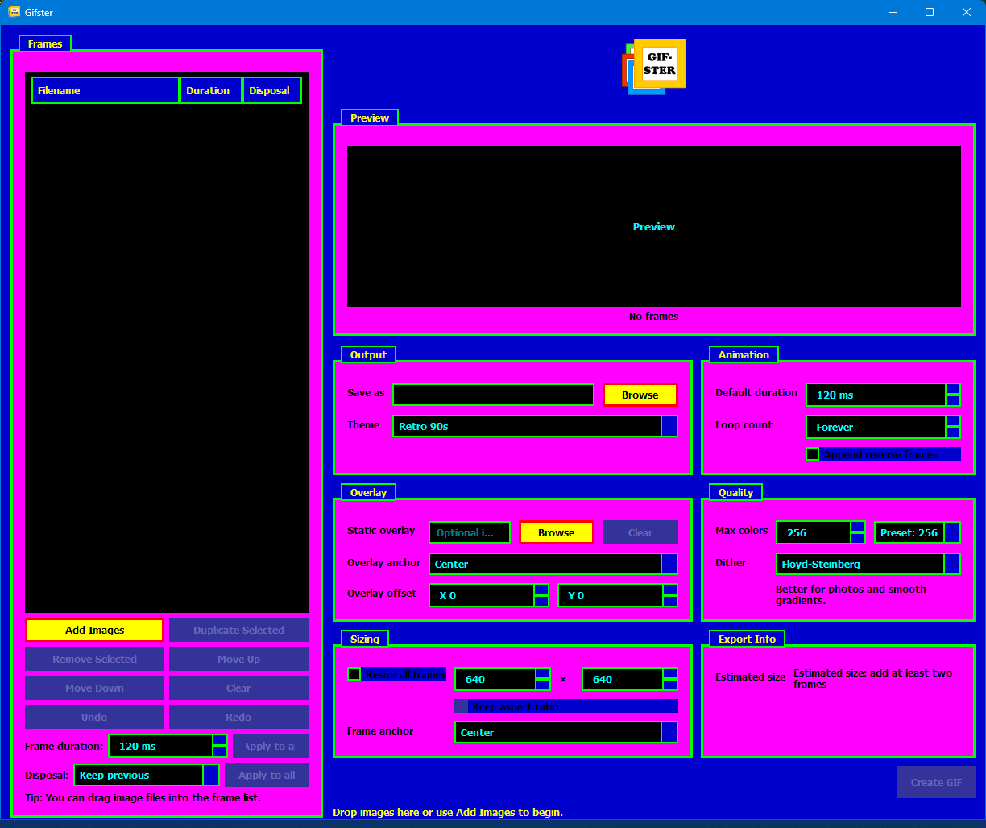The height and width of the screenshot is (828, 986).
Task: Click the Save as path input field
Action: pyautogui.click(x=493, y=395)
